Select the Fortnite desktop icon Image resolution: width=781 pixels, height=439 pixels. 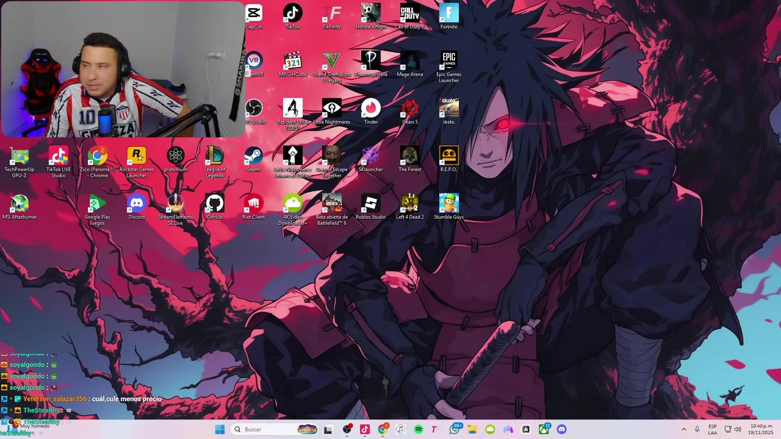point(449,16)
